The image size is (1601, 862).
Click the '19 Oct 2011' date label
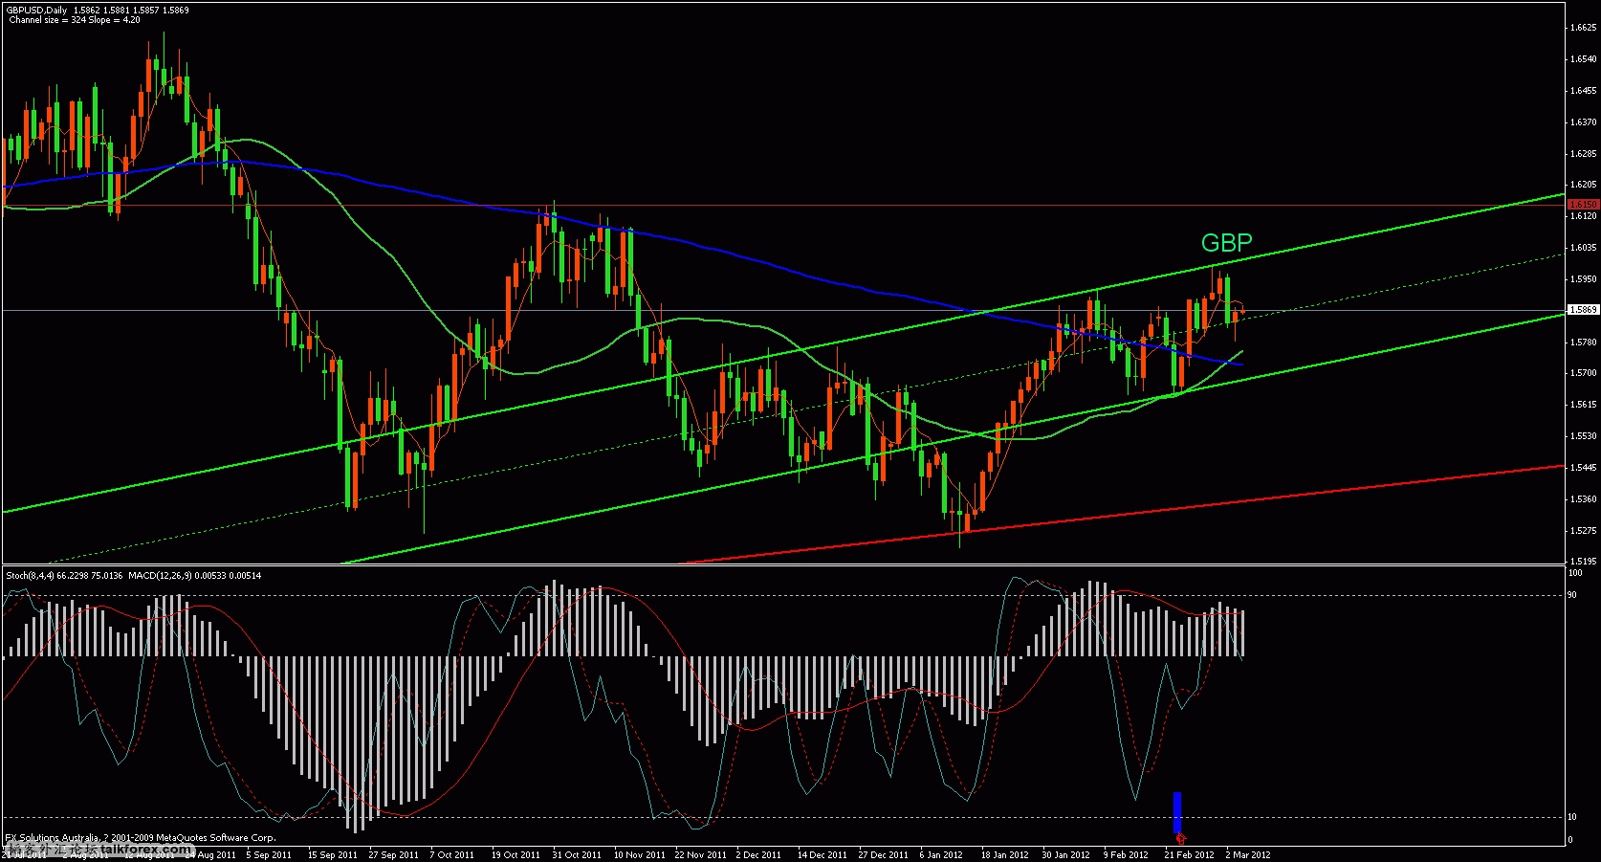pyautogui.click(x=515, y=855)
